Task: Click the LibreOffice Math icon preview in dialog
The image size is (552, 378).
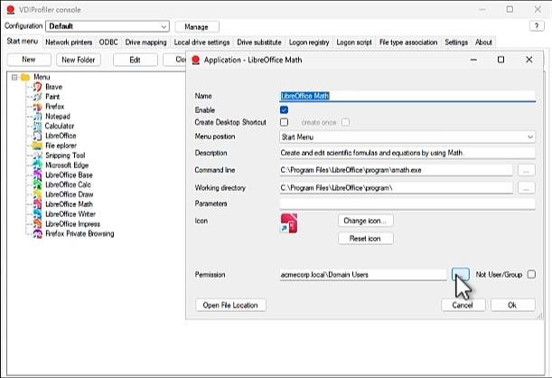Action: pyautogui.click(x=289, y=223)
